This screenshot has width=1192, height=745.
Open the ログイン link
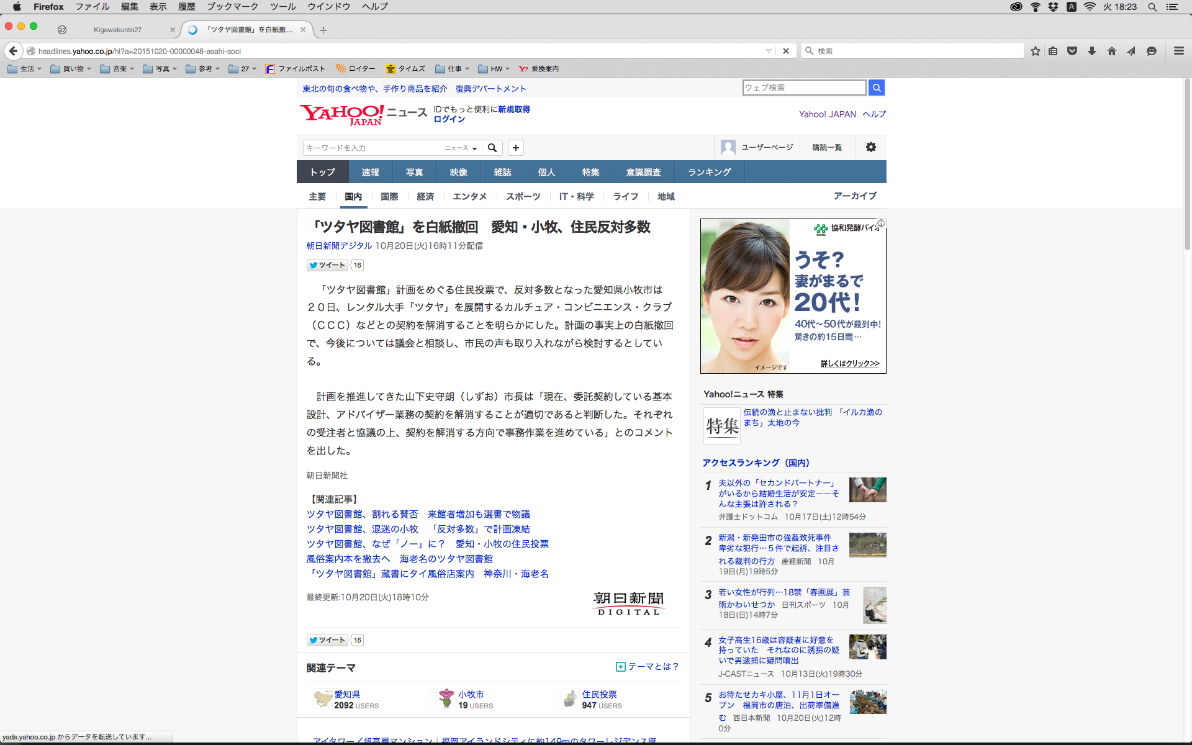pyautogui.click(x=449, y=119)
